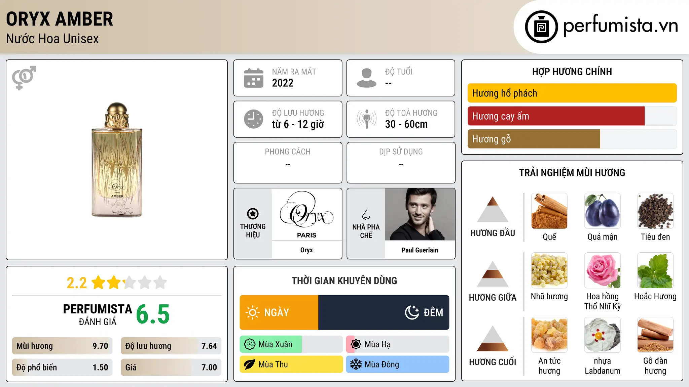The image size is (689, 387).
Task: Select the Quế cinnamon note image
Action: click(x=549, y=211)
